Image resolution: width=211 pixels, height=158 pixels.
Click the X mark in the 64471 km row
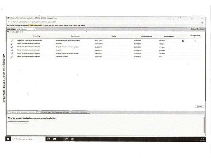(x=183, y=41)
